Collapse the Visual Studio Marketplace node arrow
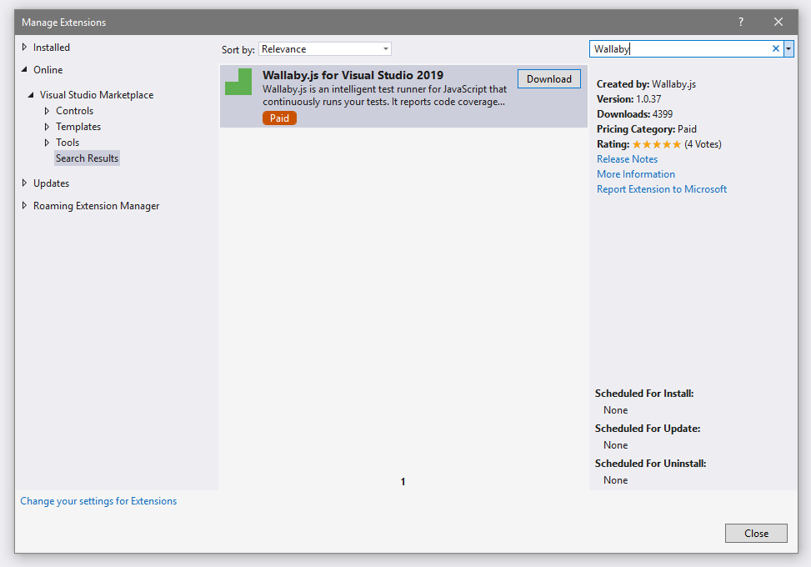Screen dimensions: 811x567 (x=31, y=95)
